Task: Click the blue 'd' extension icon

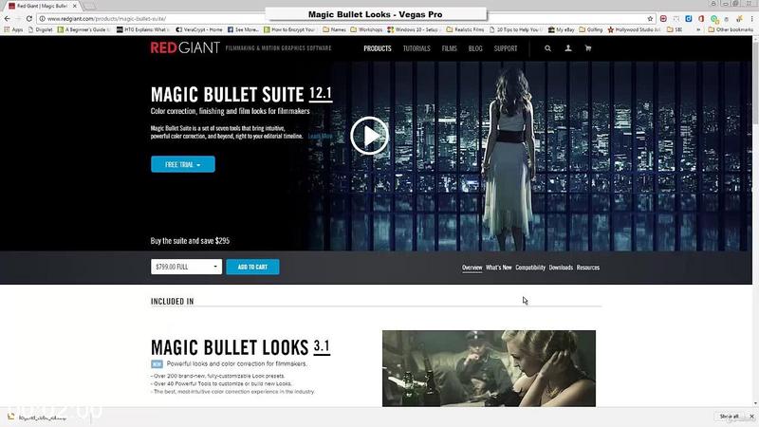Action: (689, 18)
